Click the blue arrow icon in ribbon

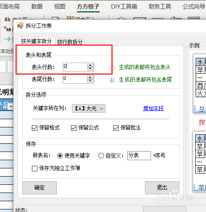[x=7, y=39]
